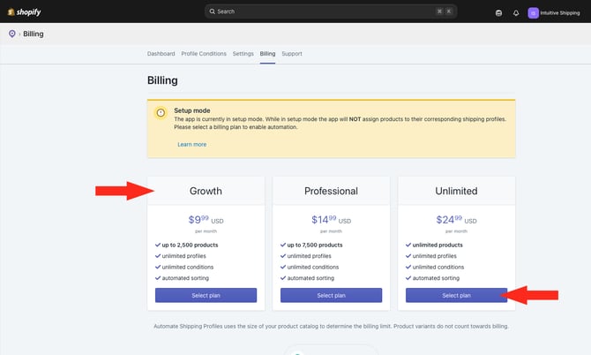
Task: Select plan for the Professional tier
Action: [x=331, y=295]
